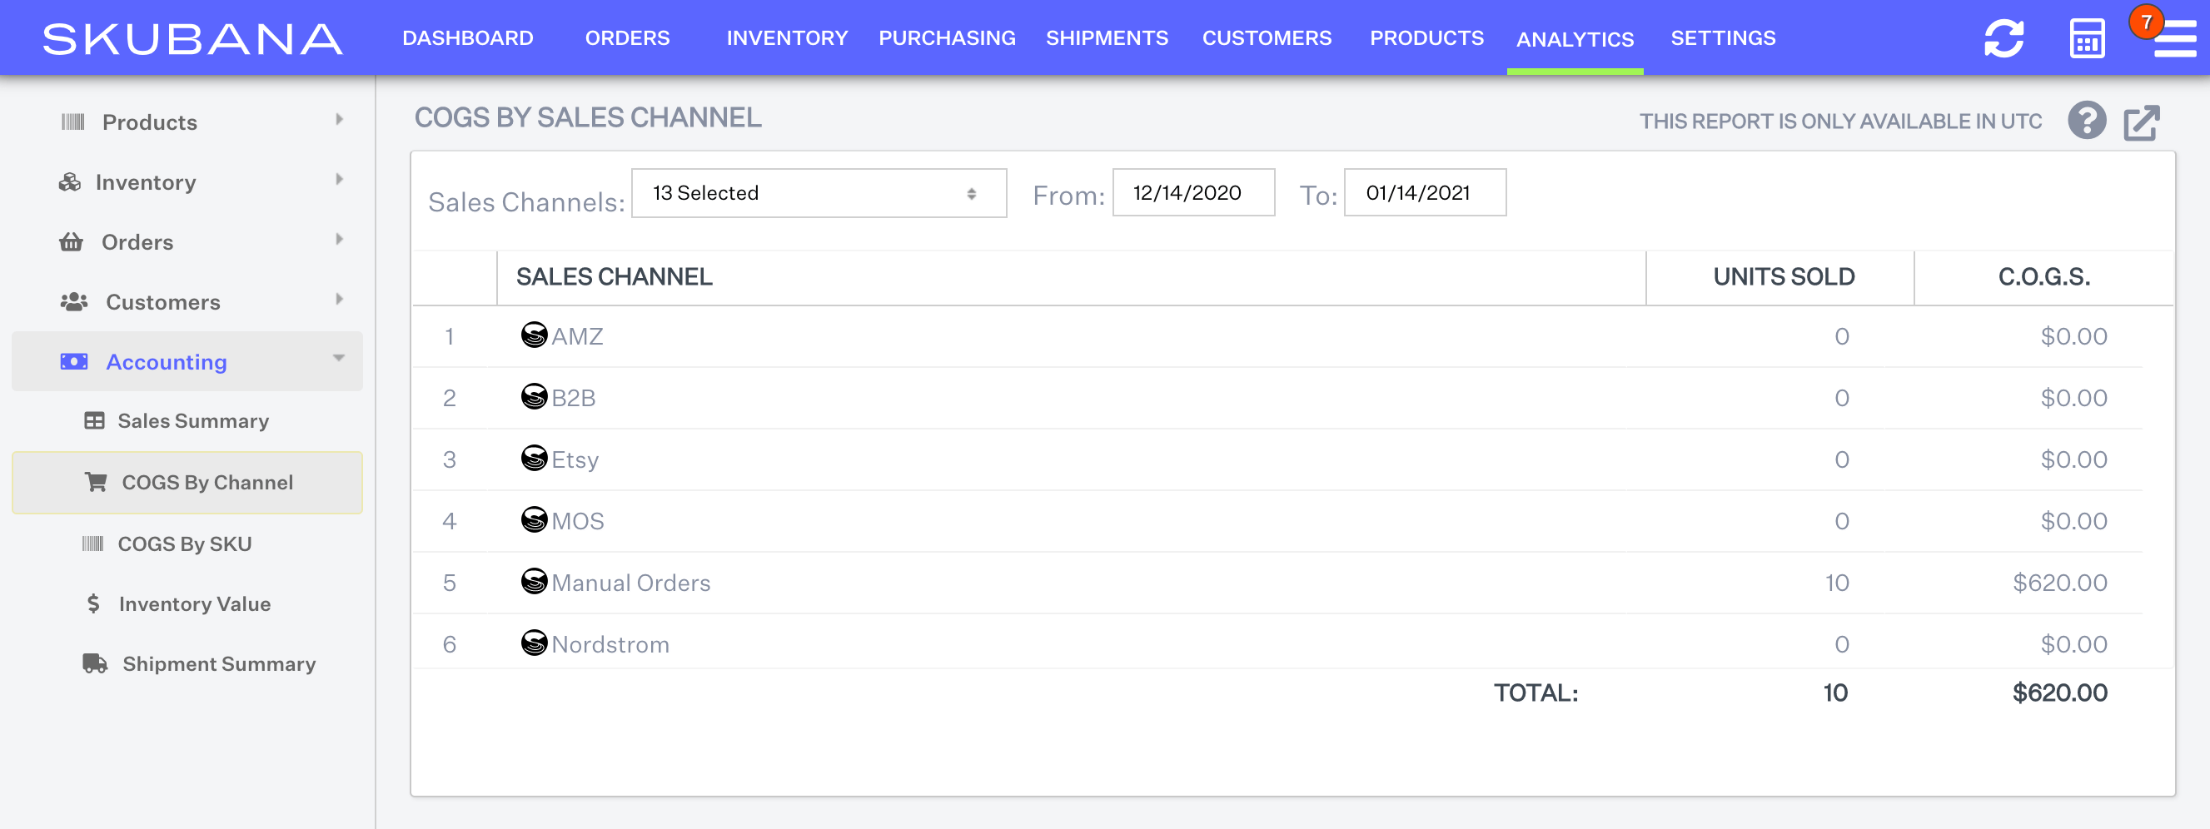Screen dimensions: 2210x829
Task: Open the calculator icon in header
Action: (2087, 38)
